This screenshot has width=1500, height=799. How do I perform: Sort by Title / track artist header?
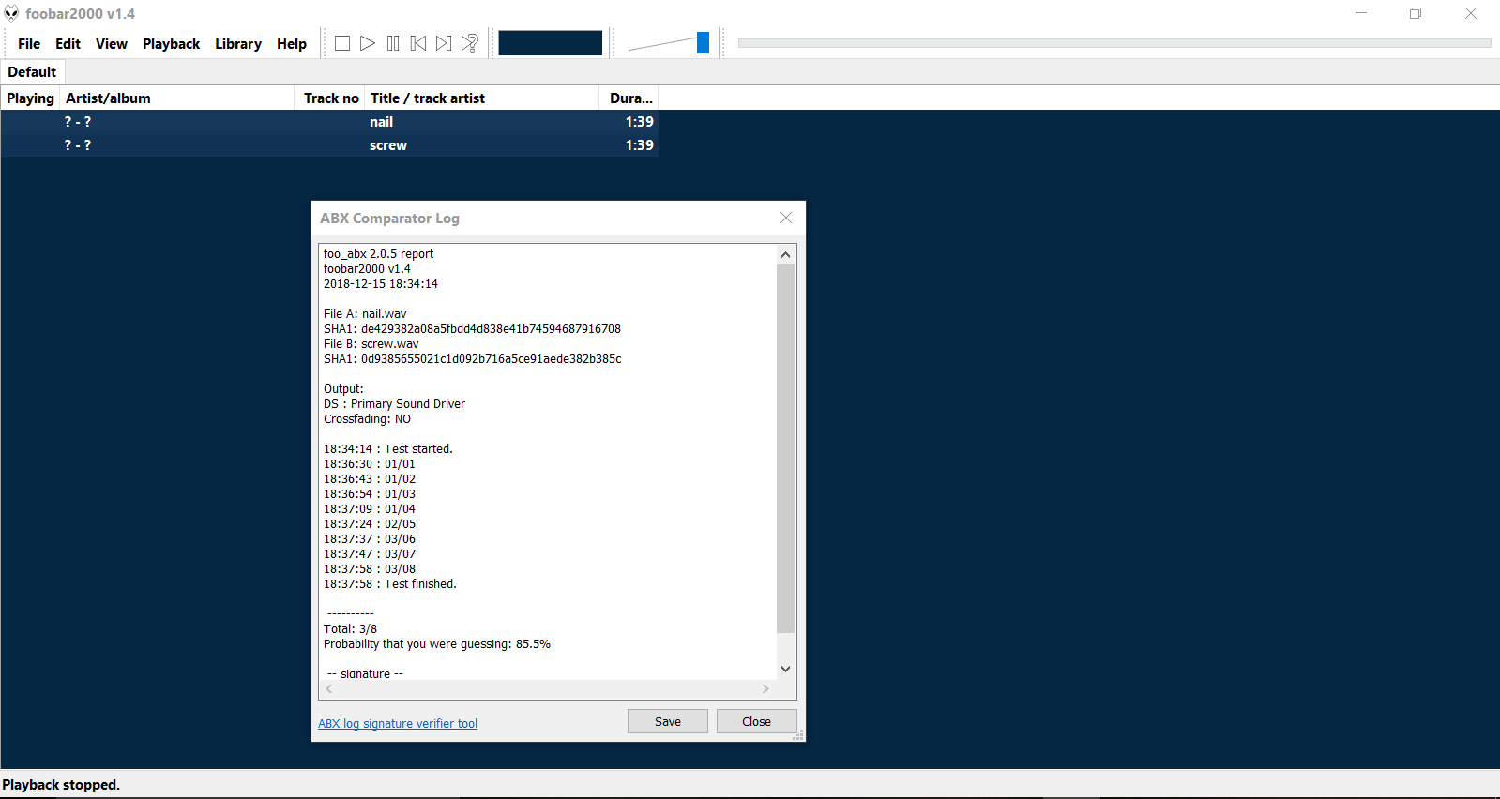pos(481,98)
